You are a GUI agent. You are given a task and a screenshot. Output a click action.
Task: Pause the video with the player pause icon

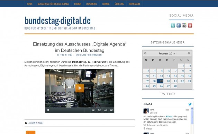tap(48, 110)
